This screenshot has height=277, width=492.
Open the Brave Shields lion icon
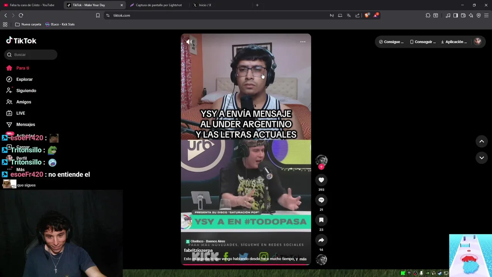[x=367, y=15]
